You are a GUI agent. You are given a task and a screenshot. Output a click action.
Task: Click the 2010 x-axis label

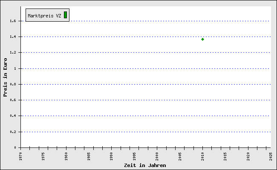[202, 156]
